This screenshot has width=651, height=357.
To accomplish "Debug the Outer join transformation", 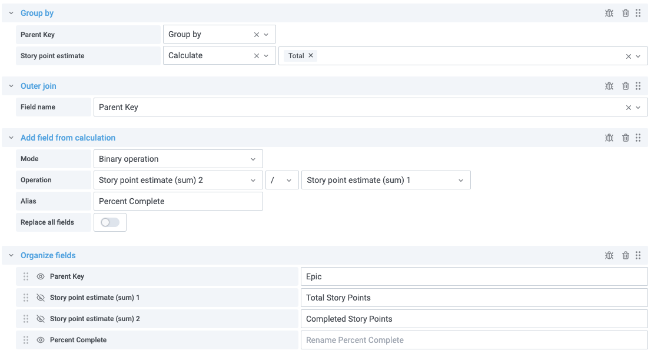I will tap(609, 85).
